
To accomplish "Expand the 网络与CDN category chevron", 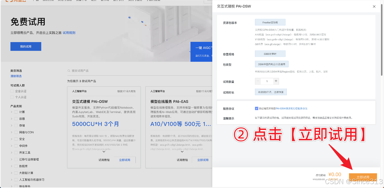I will [11, 132].
